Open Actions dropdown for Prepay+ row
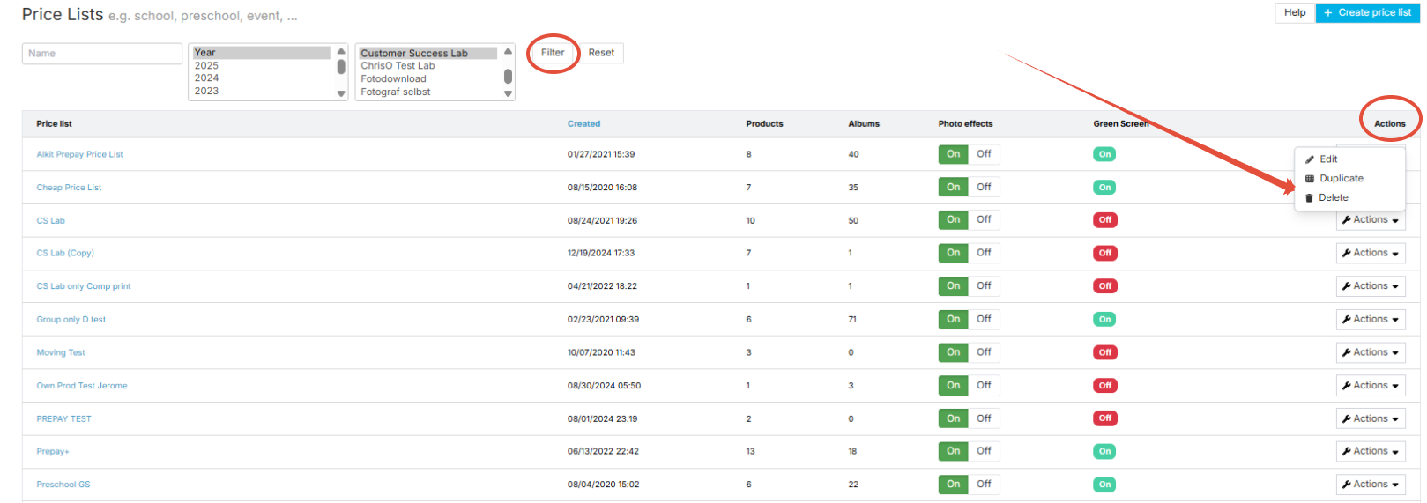1427x503 pixels. [x=1371, y=451]
